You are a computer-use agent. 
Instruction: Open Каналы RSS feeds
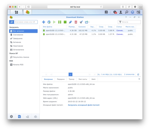coord(23,65)
